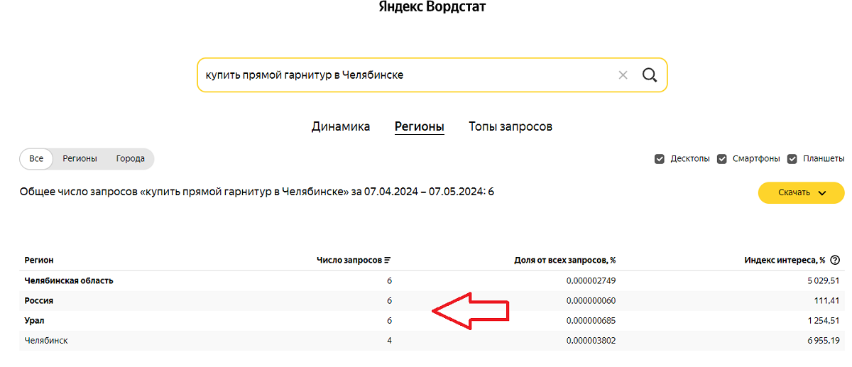The width and height of the screenshot is (852, 367).
Task: Click the interest index value 6 955,19
Action: [x=822, y=341]
